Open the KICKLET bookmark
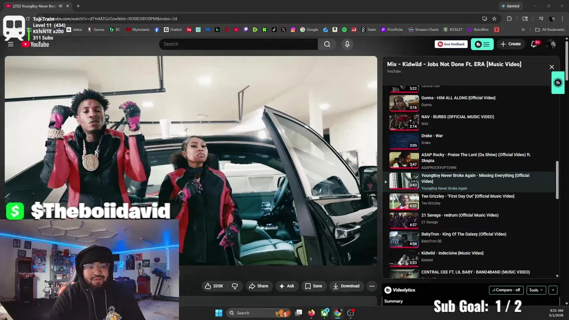569x320 pixels. click(x=453, y=30)
